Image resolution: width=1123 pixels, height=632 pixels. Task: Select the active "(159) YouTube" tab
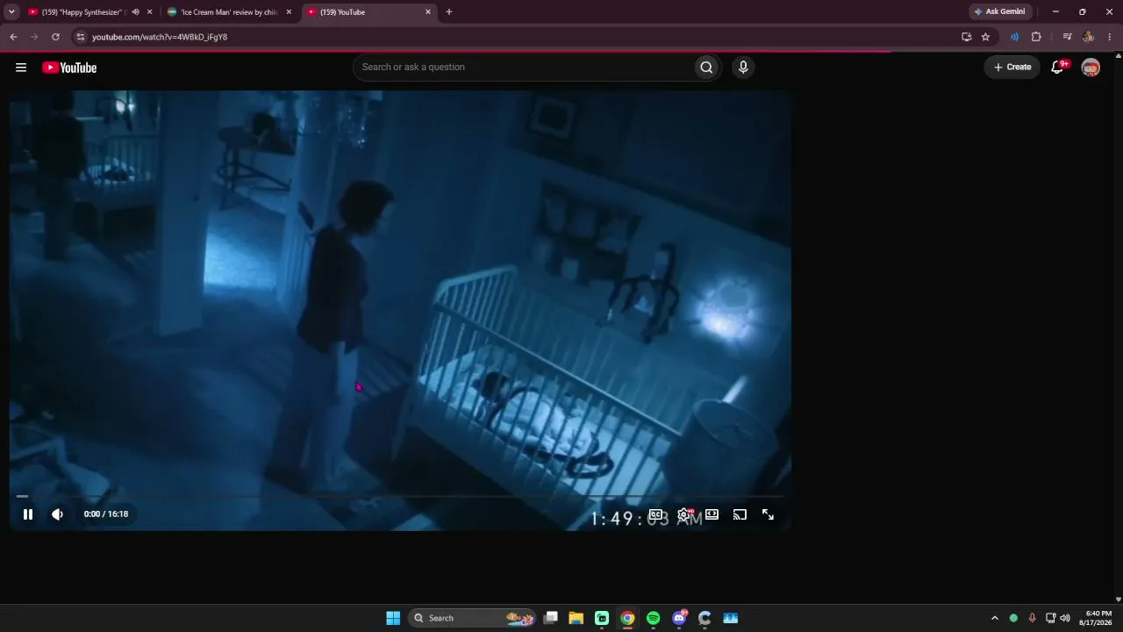click(368, 12)
